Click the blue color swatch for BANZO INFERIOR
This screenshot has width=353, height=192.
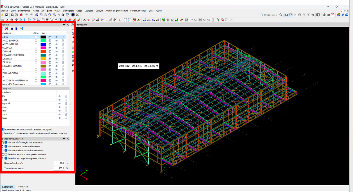pos(43,44)
